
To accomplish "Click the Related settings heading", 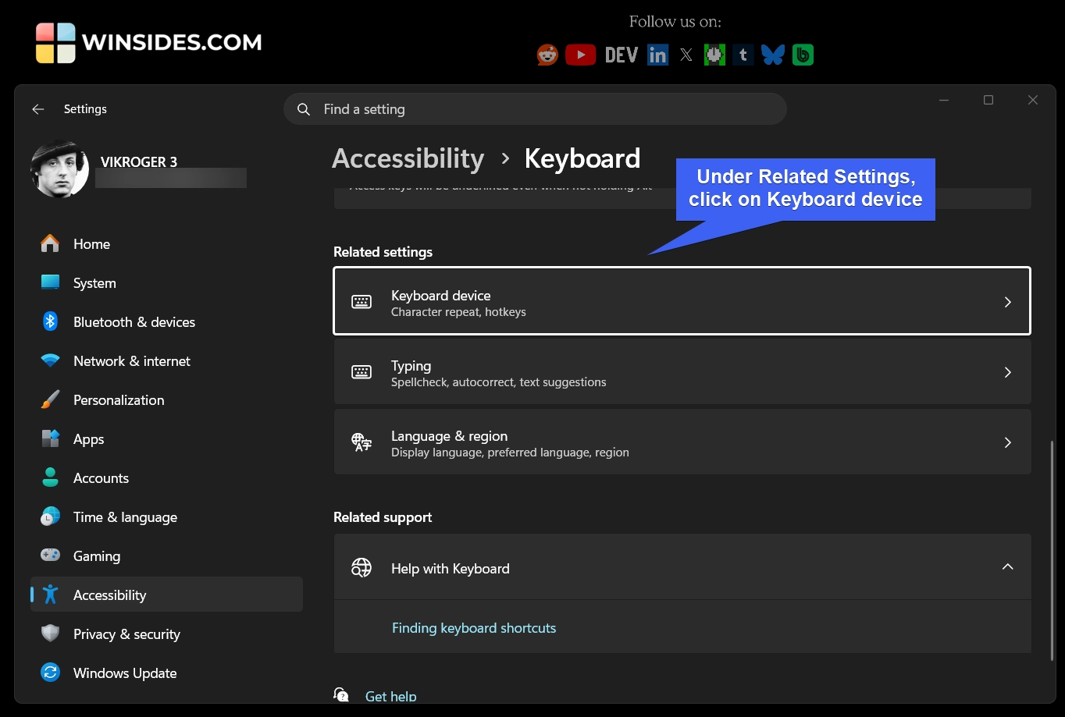I will [383, 252].
